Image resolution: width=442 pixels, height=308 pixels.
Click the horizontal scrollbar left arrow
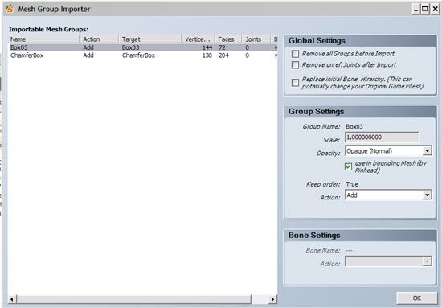[12, 299]
